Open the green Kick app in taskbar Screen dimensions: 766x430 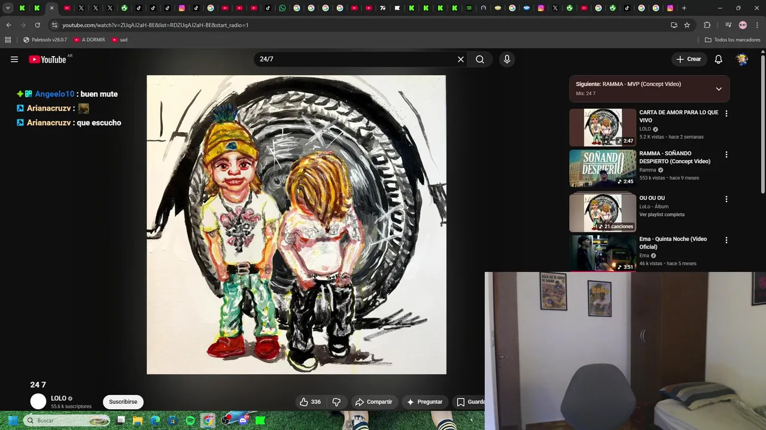pos(260,420)
